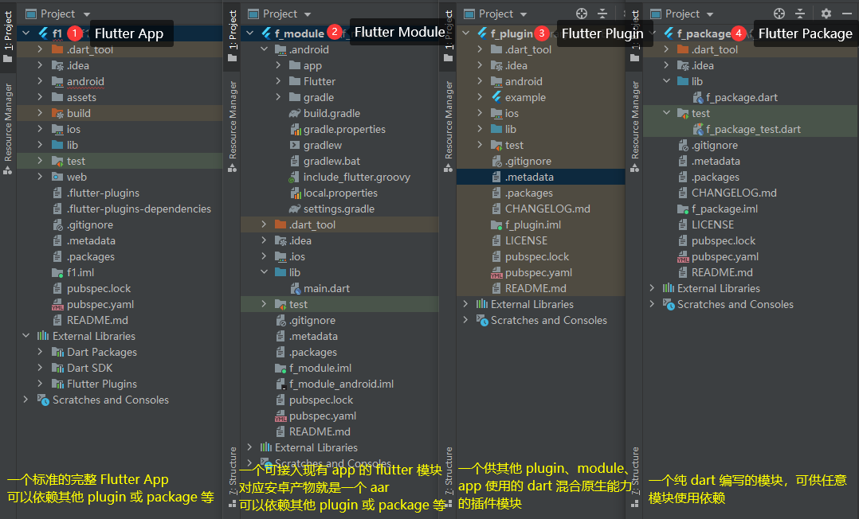Collapse the test folder in f_package
The height and width of the screenshot is (519, 859).
666,113
